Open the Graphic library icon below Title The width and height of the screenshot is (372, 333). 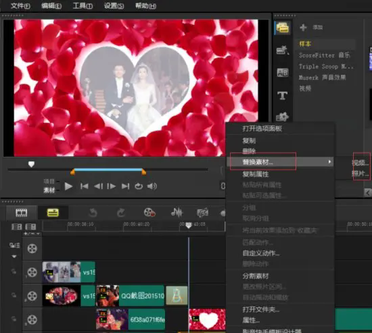[282, 117]
